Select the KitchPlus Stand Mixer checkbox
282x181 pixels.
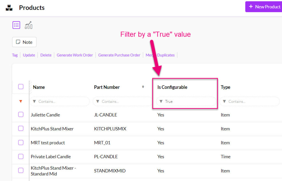click(21, 129)
